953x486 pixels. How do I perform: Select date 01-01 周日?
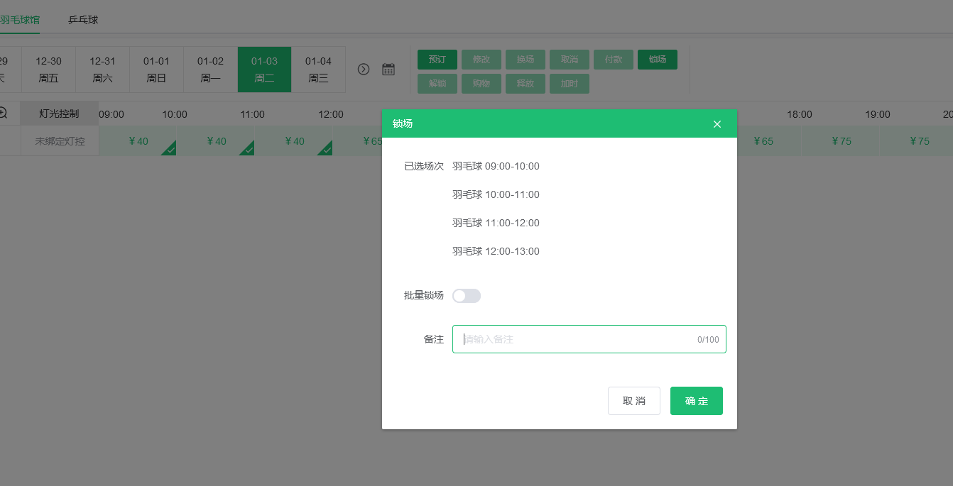(x=156, y=70)
